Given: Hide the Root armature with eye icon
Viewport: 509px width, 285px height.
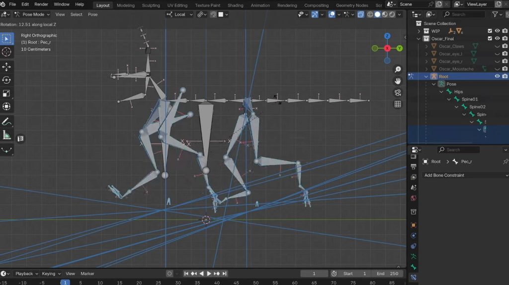Looking at the screenshot, I should click(497, 76).
